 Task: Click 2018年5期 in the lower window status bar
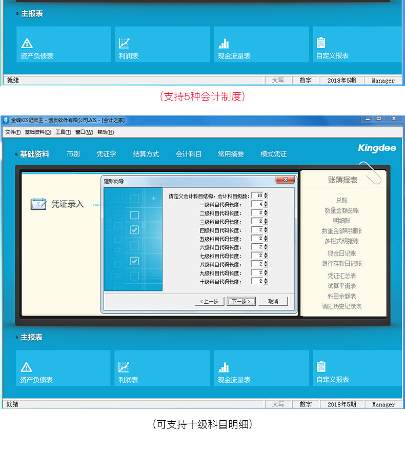342,404
